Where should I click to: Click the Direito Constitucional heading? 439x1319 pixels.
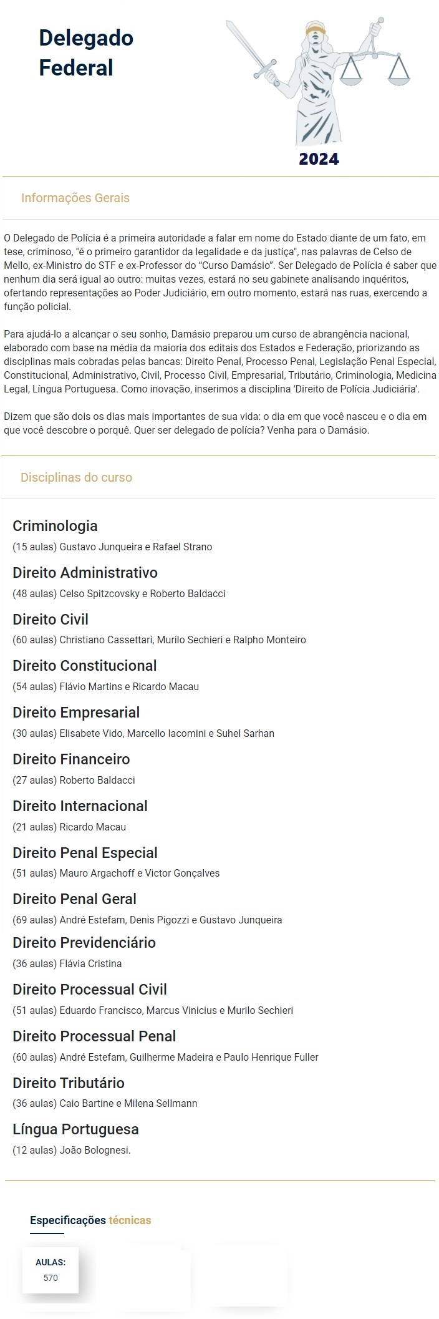coord(85,666)
